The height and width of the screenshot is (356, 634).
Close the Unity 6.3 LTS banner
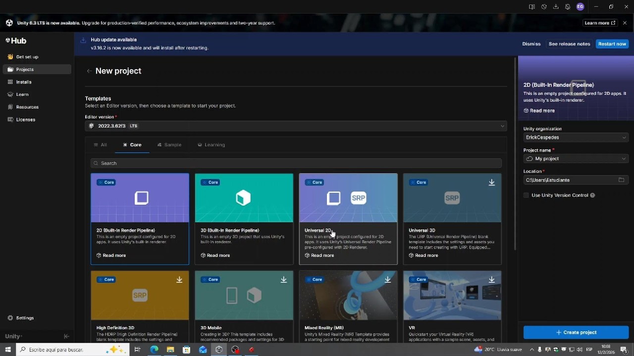tap(625, 23)
